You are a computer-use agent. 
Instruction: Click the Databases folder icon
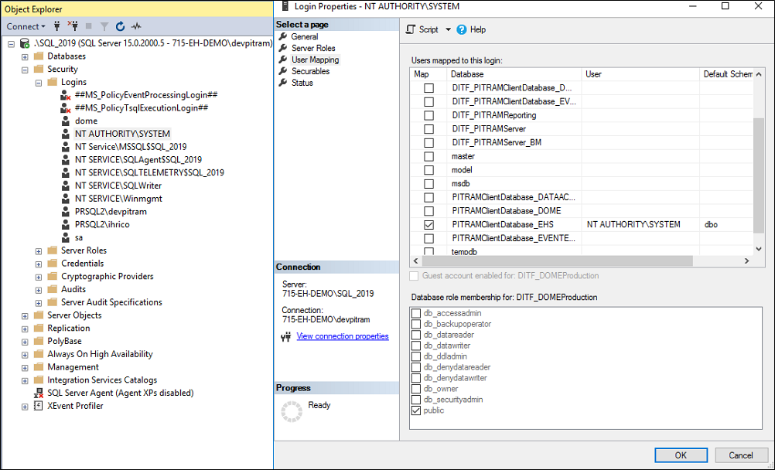(x=39, y=56)
